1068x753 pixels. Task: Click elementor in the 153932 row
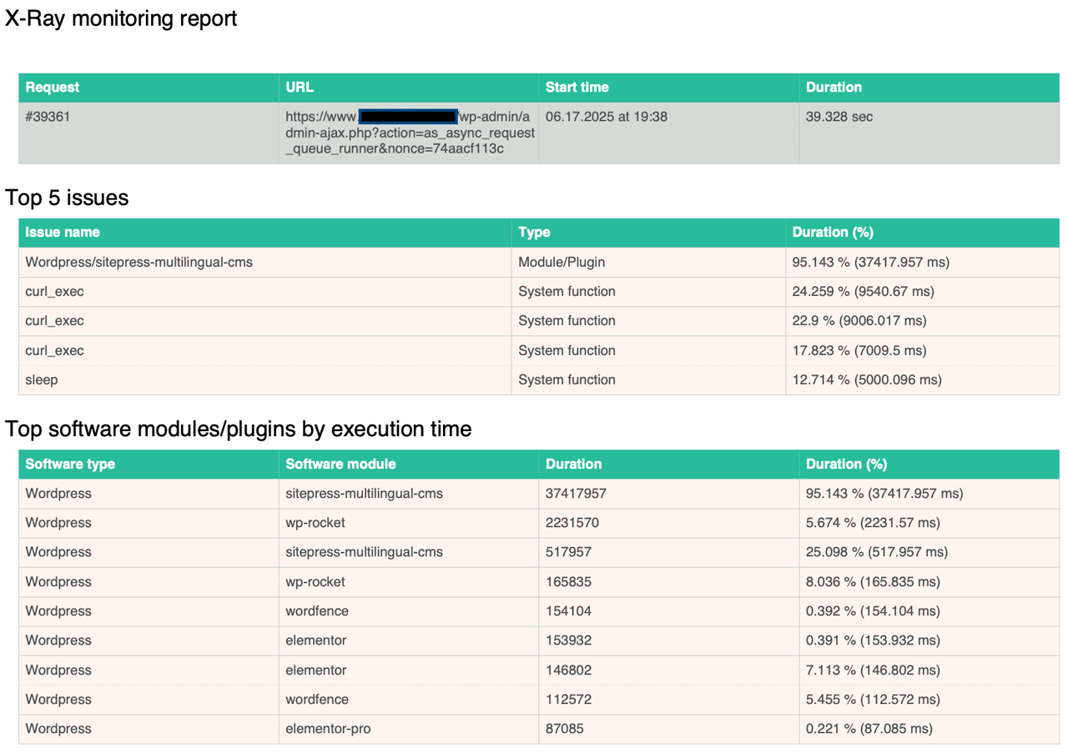tap(316, 640)
